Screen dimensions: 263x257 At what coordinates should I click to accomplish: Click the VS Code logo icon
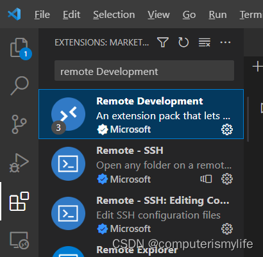click(14, 14)
